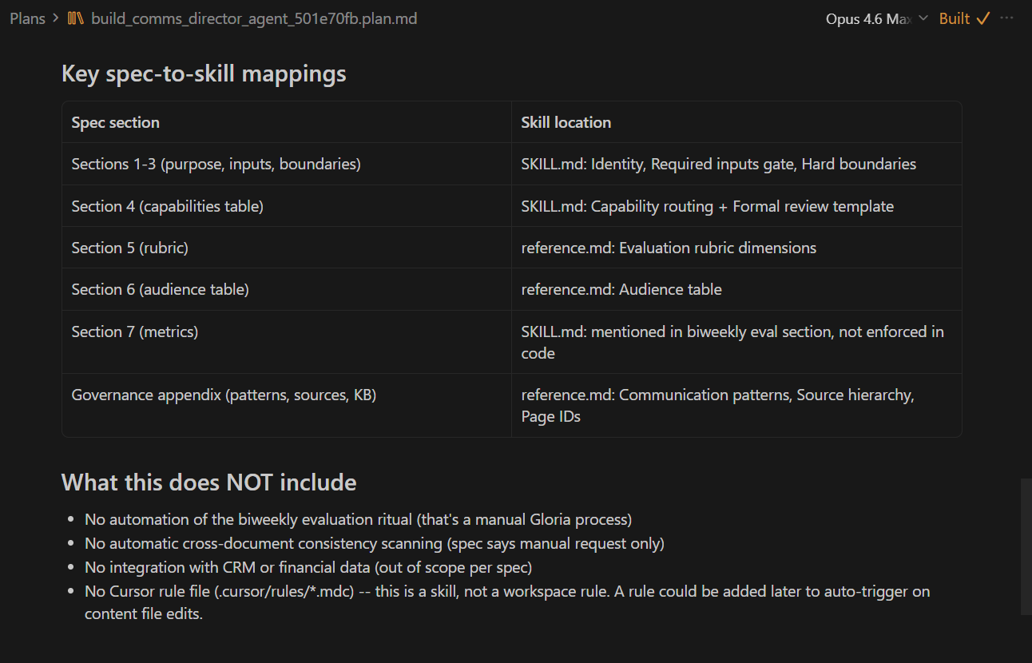Click the bullet about Cursor rule file
1032x663 pixels.
507,592
